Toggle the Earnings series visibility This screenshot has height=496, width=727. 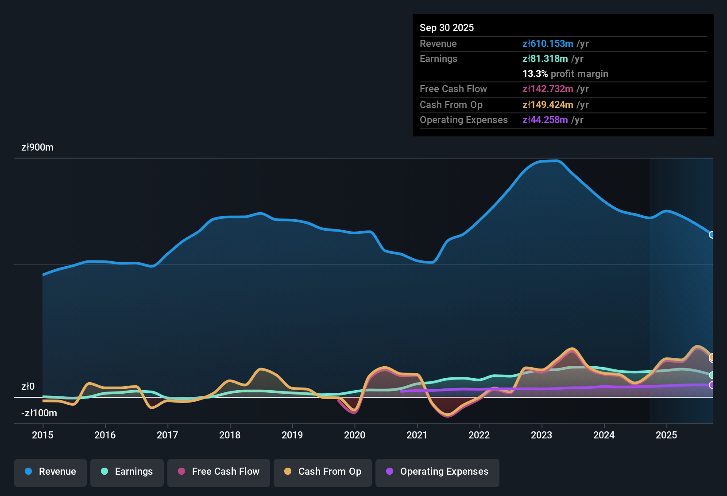point(127,472)
